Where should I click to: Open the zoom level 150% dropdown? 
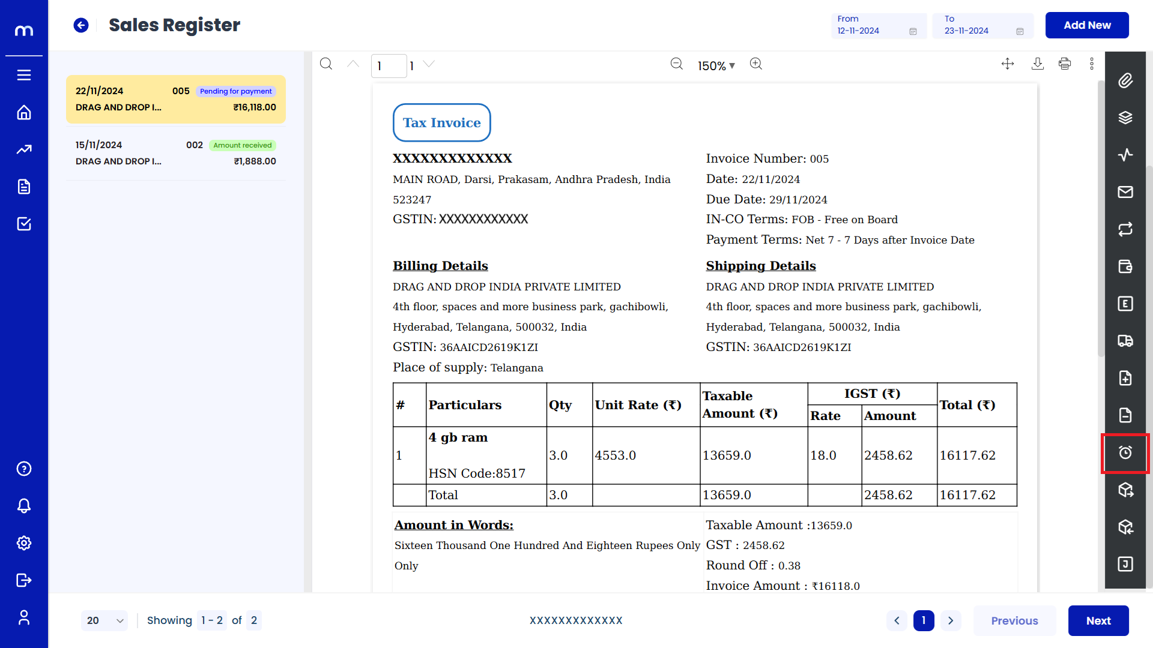pyautogui.click(x=716, y=66)
